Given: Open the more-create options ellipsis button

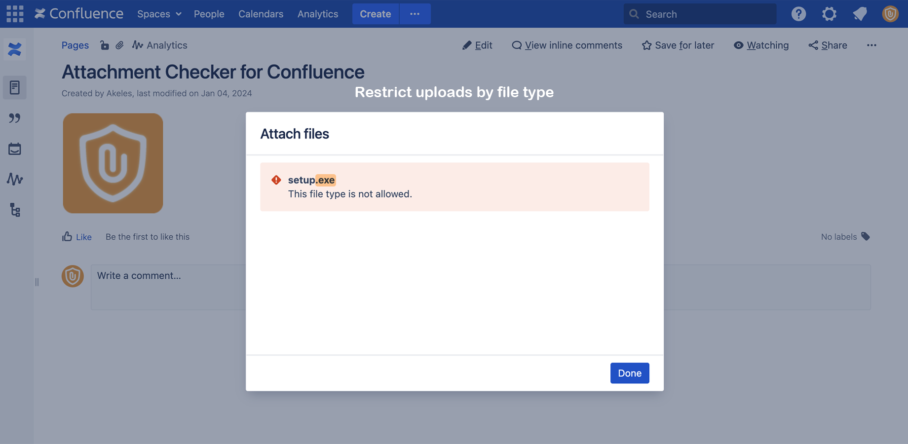Looking at the screenshot, I should pyautogui.click(x=415, y=14).
